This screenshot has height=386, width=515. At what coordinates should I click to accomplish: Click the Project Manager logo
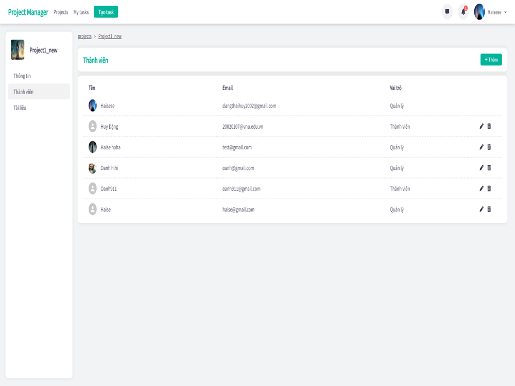(28, 12)
